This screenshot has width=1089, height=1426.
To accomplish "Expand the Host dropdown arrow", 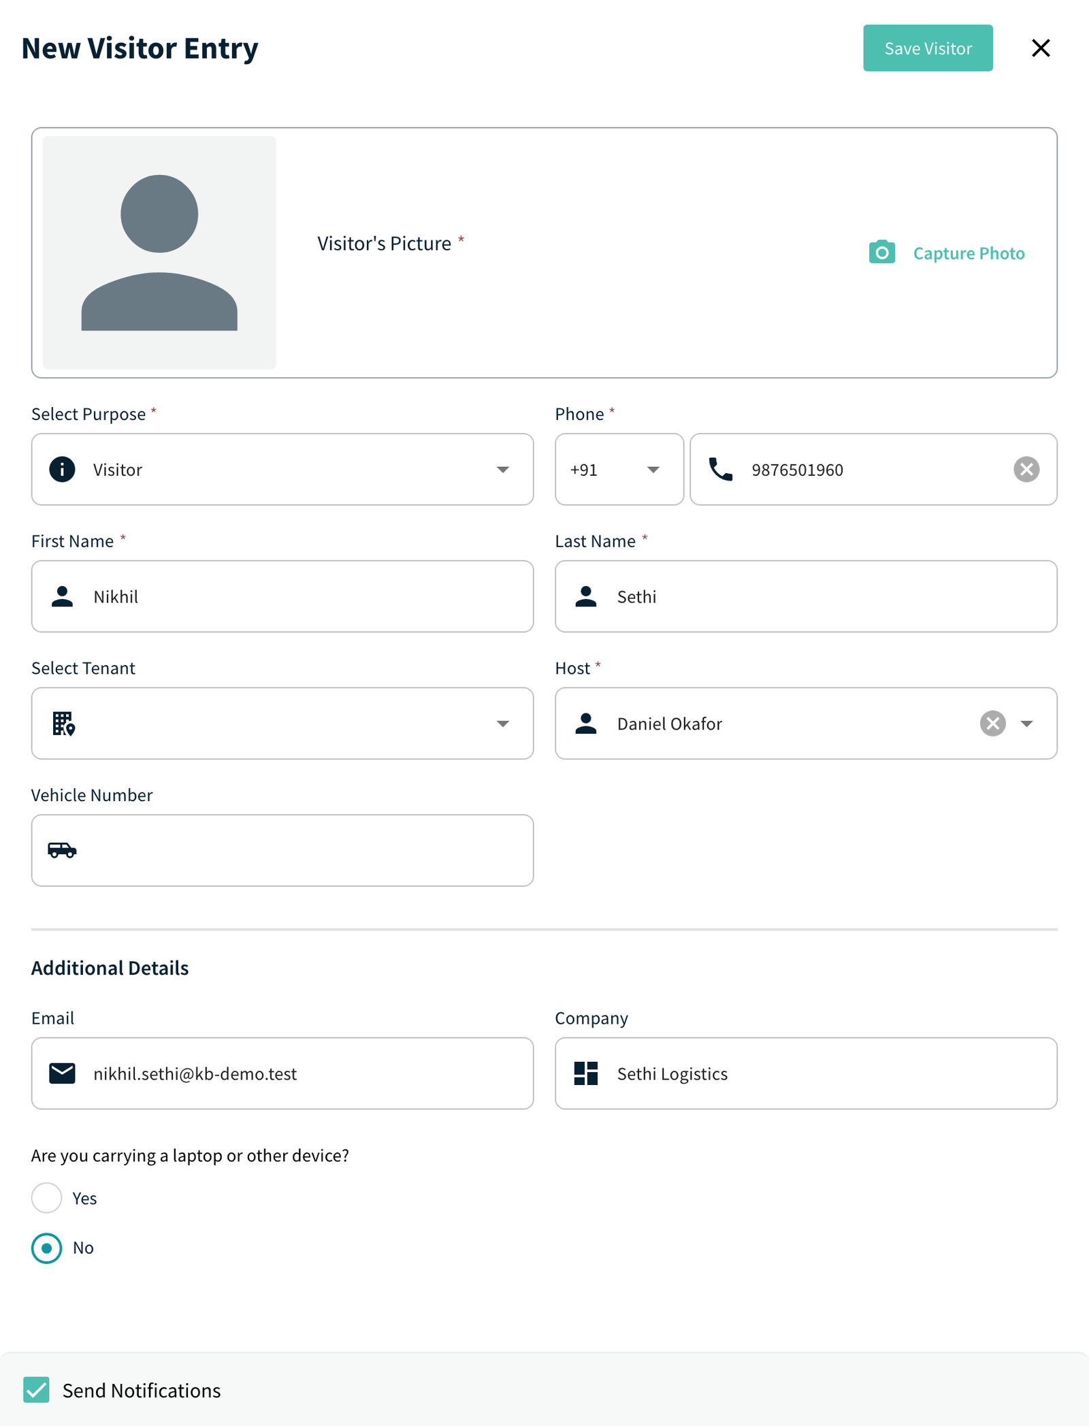I will tap(1027, 724).
